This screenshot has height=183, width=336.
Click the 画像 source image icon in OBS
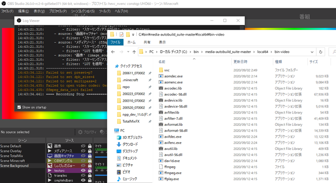pyautogui.click(x=50, y=146)
